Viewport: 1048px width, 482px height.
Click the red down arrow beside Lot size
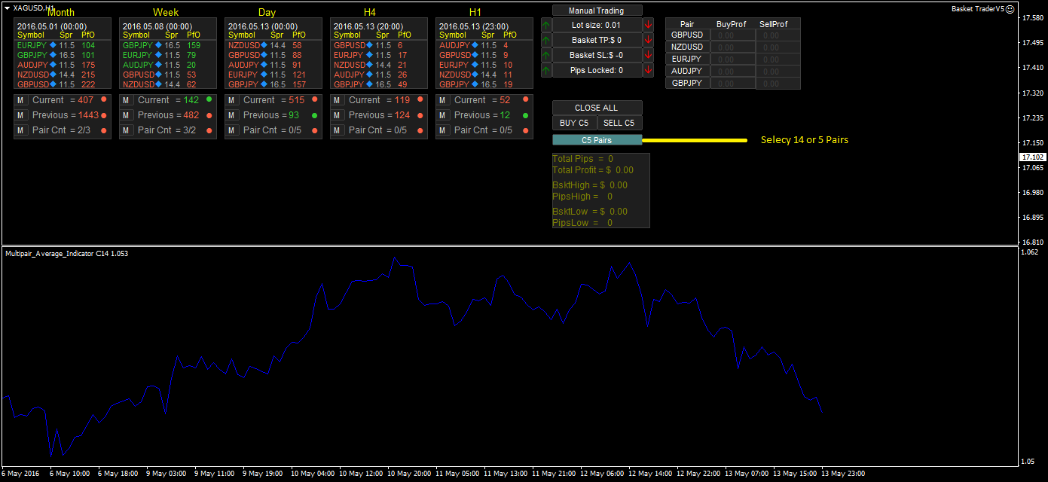[x=649, y=25]
